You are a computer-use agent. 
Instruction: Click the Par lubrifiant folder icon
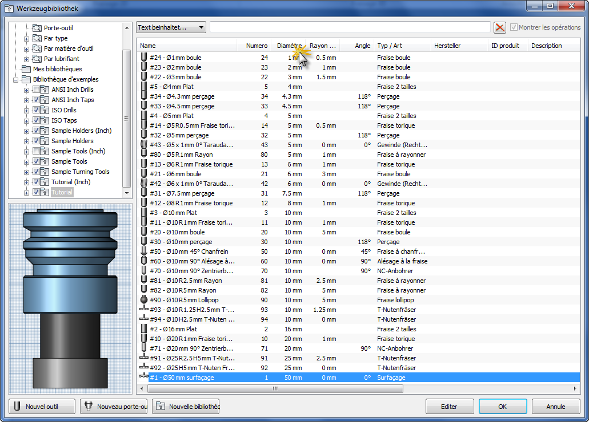coord(37,59)
